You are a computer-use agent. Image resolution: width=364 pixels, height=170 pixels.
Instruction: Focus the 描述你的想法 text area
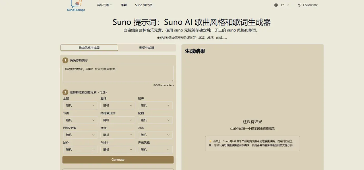(x=118, y=73)
